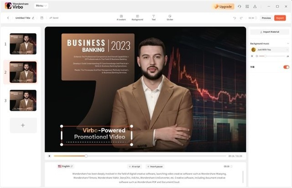
Task: Click the Insert pause button
Action: 155,167
